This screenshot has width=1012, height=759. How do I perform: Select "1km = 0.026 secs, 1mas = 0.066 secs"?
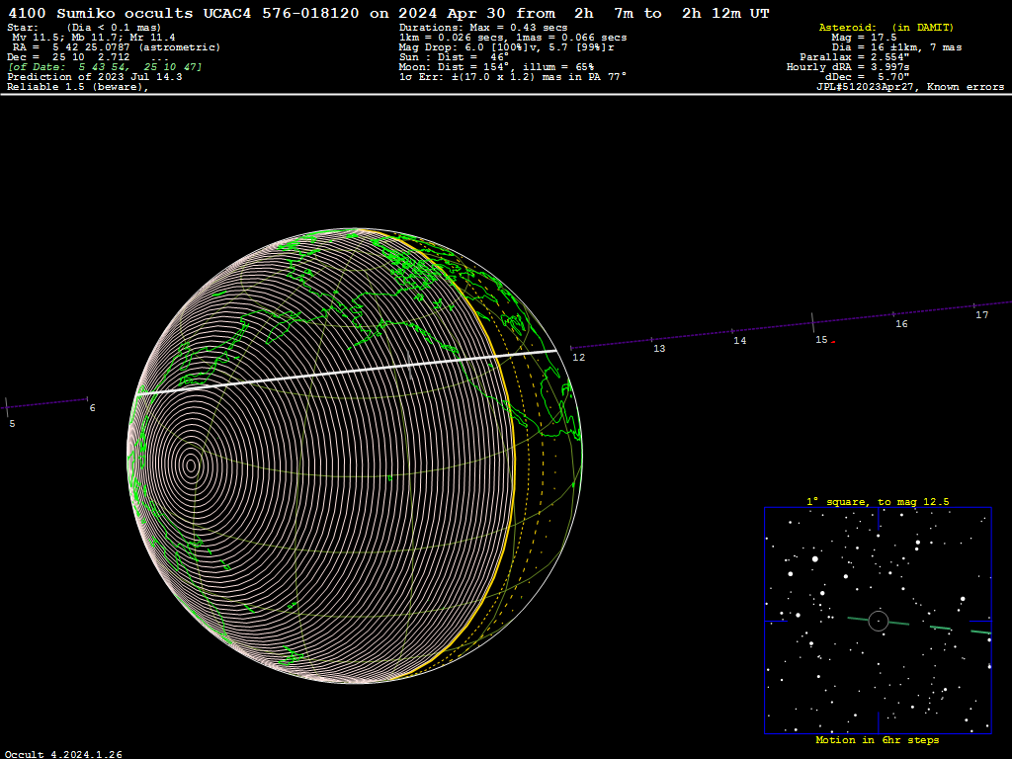click(x=513, y=38)
